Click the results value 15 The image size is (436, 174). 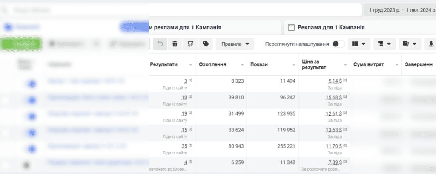(185, 130)
